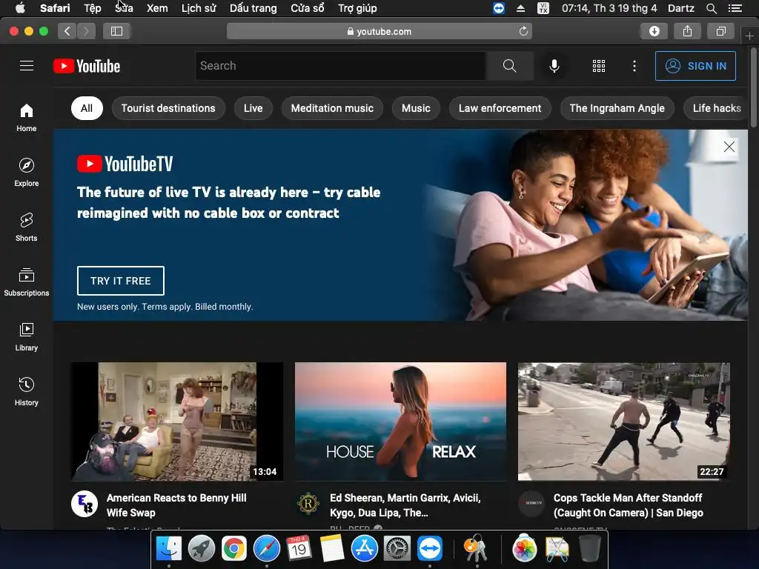Open the San Diego cops video thumbnail
This screenshot has width=759, height=569.
(x=624, y=422)
